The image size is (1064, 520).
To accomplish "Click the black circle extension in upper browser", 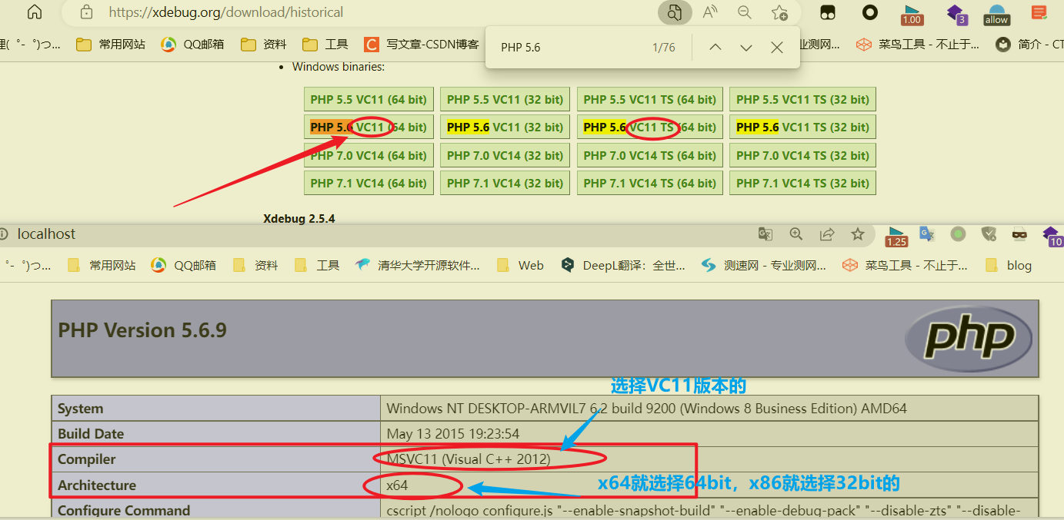I will pyautogui.click(x=870, y=12).
